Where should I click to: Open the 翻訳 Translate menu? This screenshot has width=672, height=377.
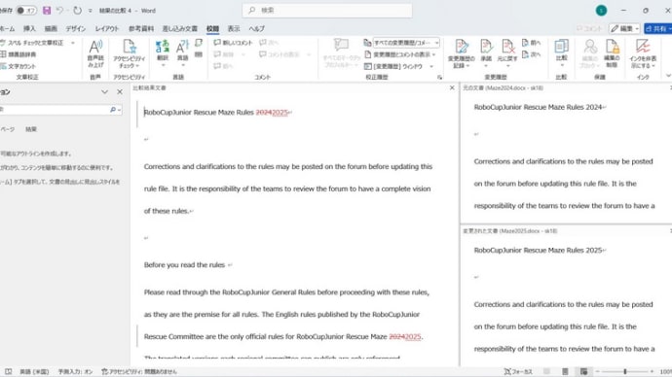[x=163, y=53]
